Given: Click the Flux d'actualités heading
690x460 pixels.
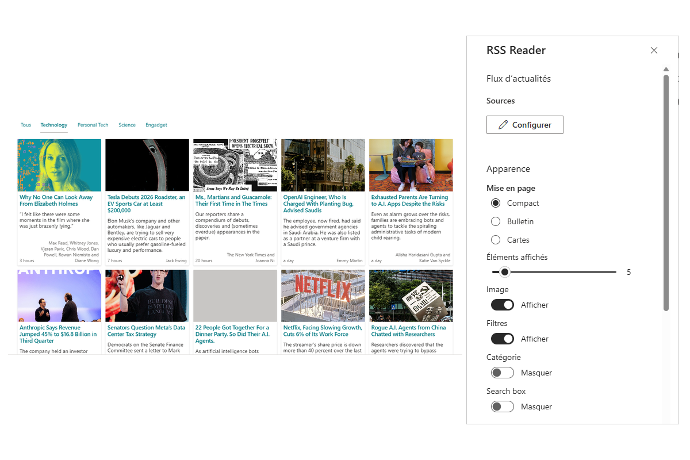Looking at the screenshot, I should (519, 79).
